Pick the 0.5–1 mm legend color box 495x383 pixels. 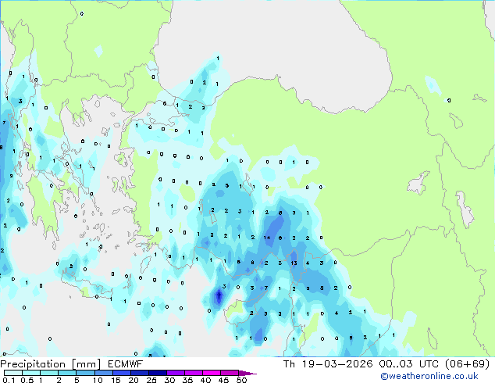pos(31,373)
